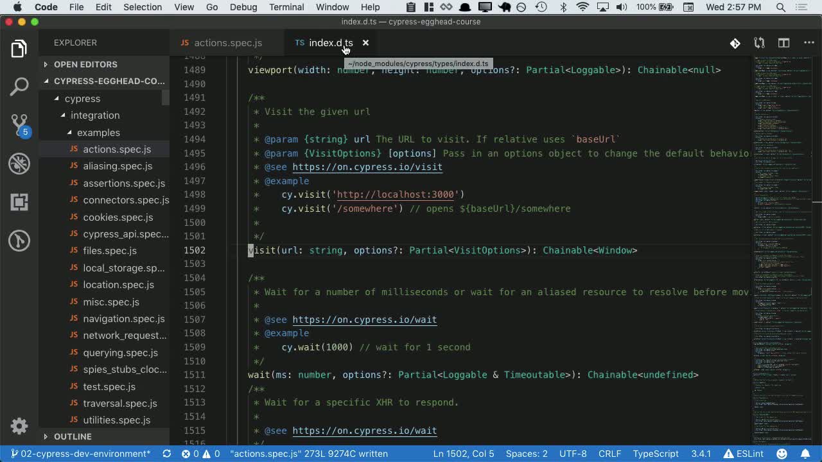Open the Search view icon

click(19, 87)
